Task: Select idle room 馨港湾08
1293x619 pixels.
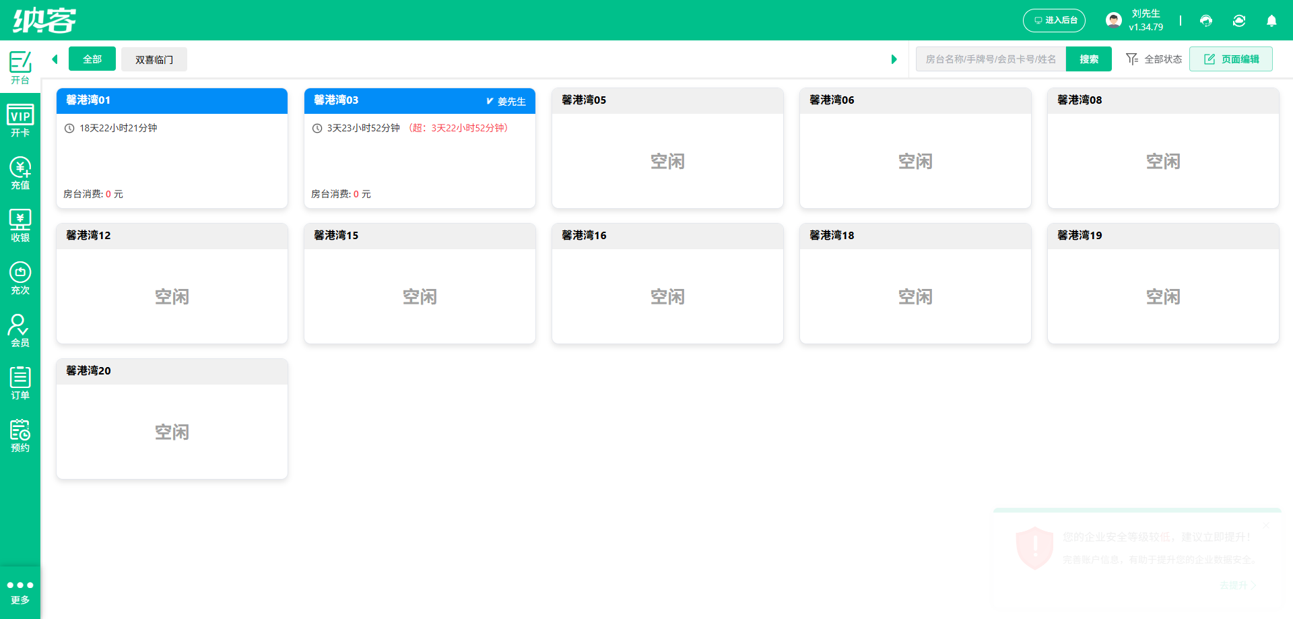Action: [1163, 148]
